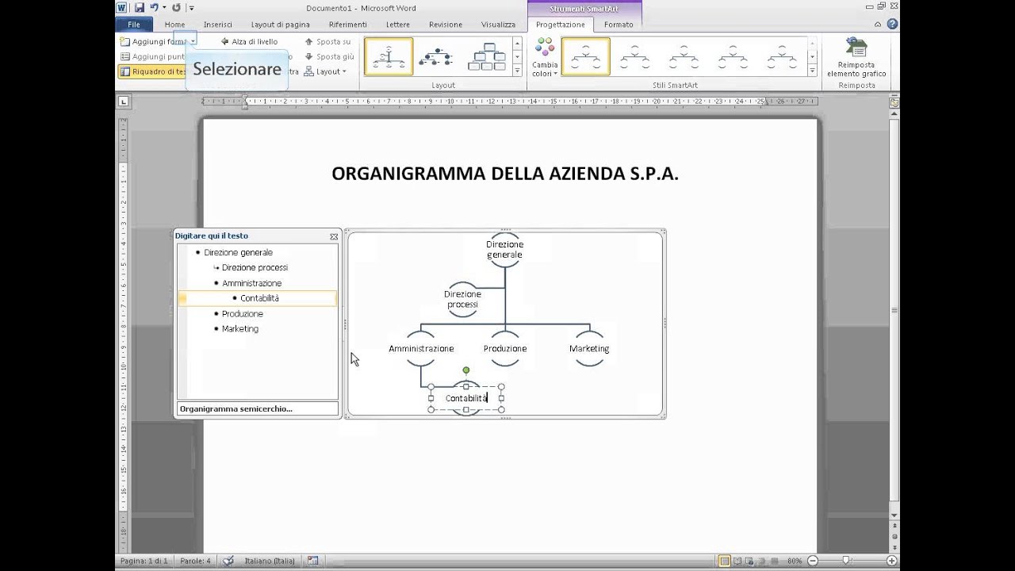Select Amministrazione bullet in text pane
This screenshot has height=571, width=1015.
click(251, 283)
